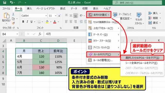
Task: Toggle bottom vertical alignment
Action: 76,16
